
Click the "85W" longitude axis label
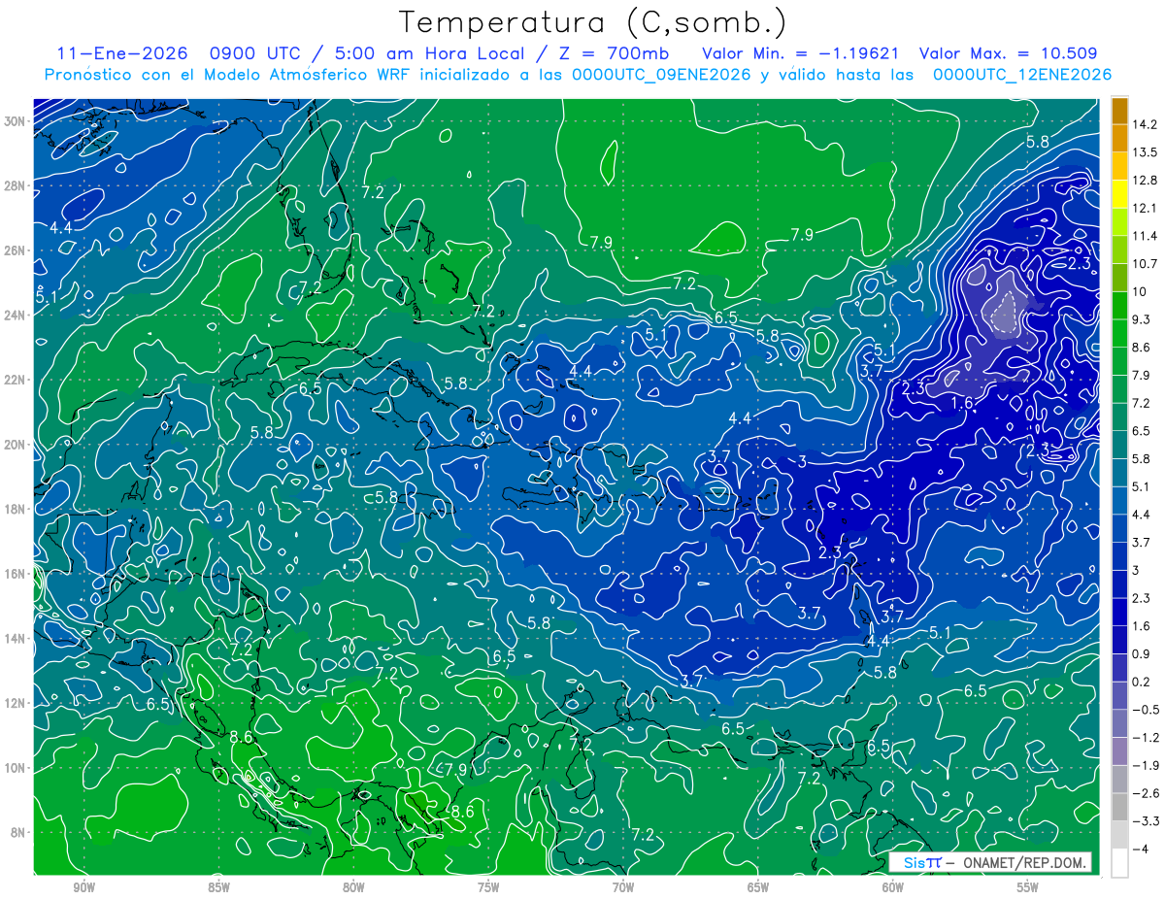pos(218,887)
